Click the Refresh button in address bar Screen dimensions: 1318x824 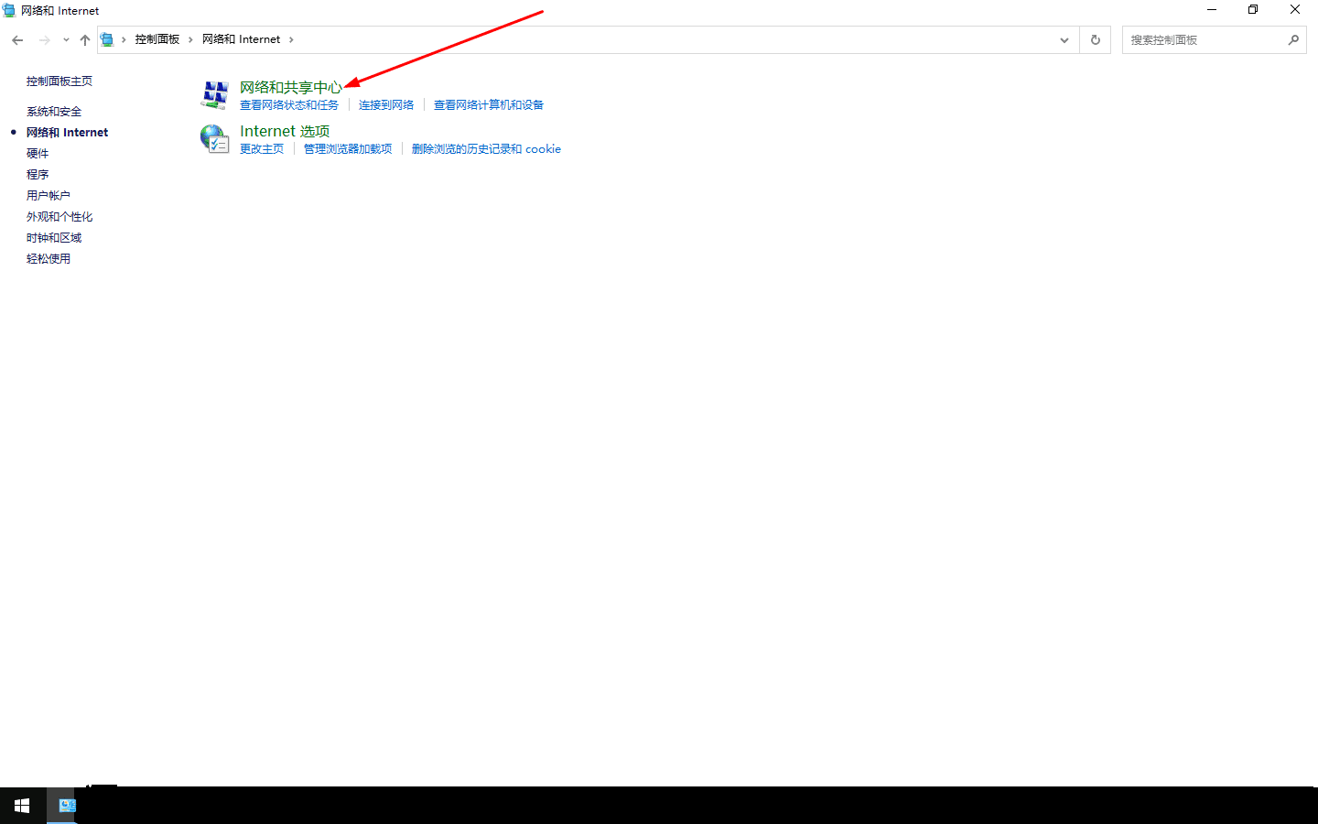[x=1095, y=40]
